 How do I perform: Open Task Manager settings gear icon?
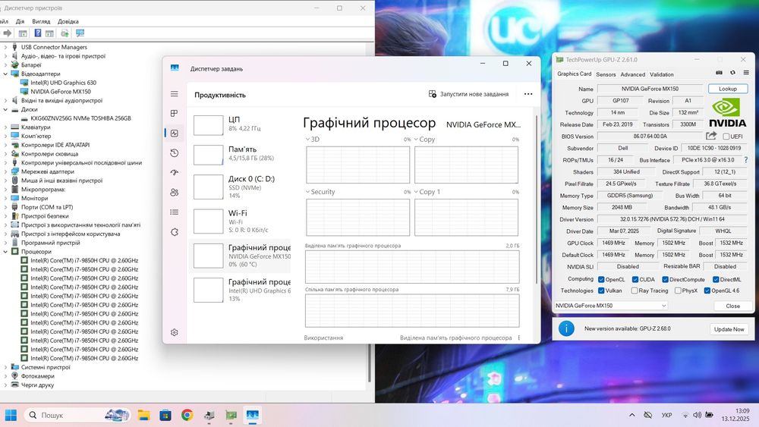tap(175, 332)
